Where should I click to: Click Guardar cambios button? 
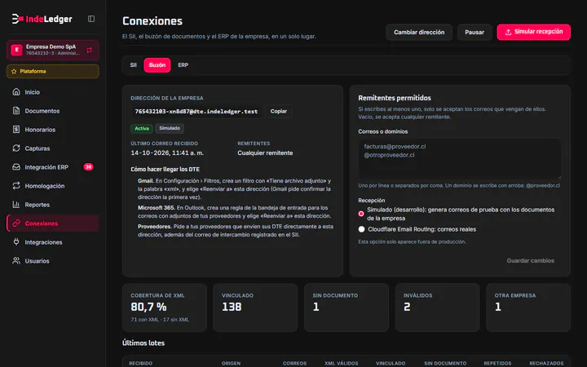pyautogui.click(x=530, y=261)
